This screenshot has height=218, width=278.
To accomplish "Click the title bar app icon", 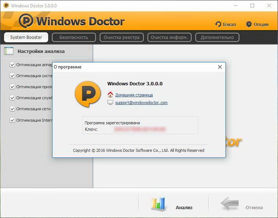I will [x=6, y=6].
